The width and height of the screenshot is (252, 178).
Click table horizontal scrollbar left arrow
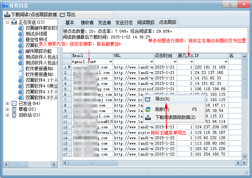coord(65,163)
